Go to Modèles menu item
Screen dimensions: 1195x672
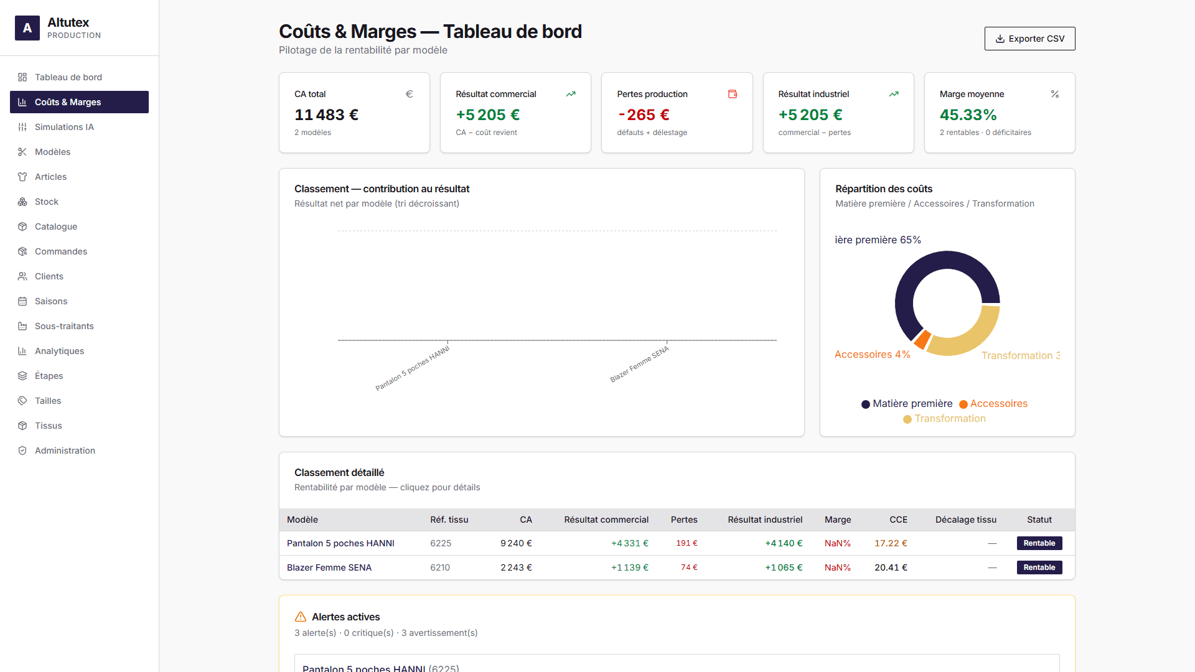(x=79, y=152)
